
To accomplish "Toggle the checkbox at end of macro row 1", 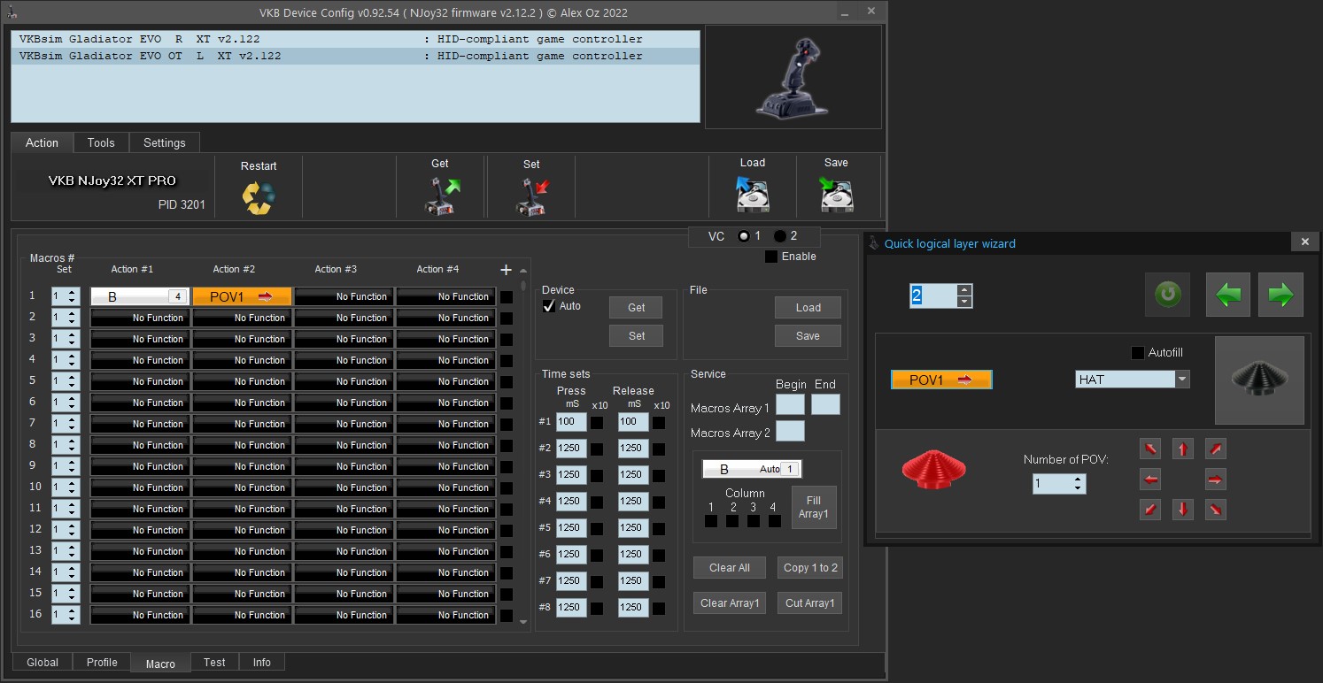I will [506, 297].
